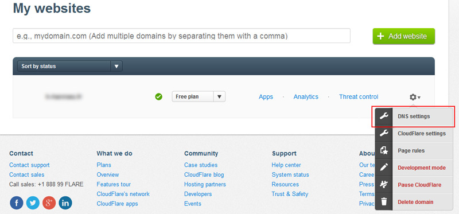Select Pause CloudFlare menu entry
The width and height of the screenshot is (459, 214).
click(414, 185)
